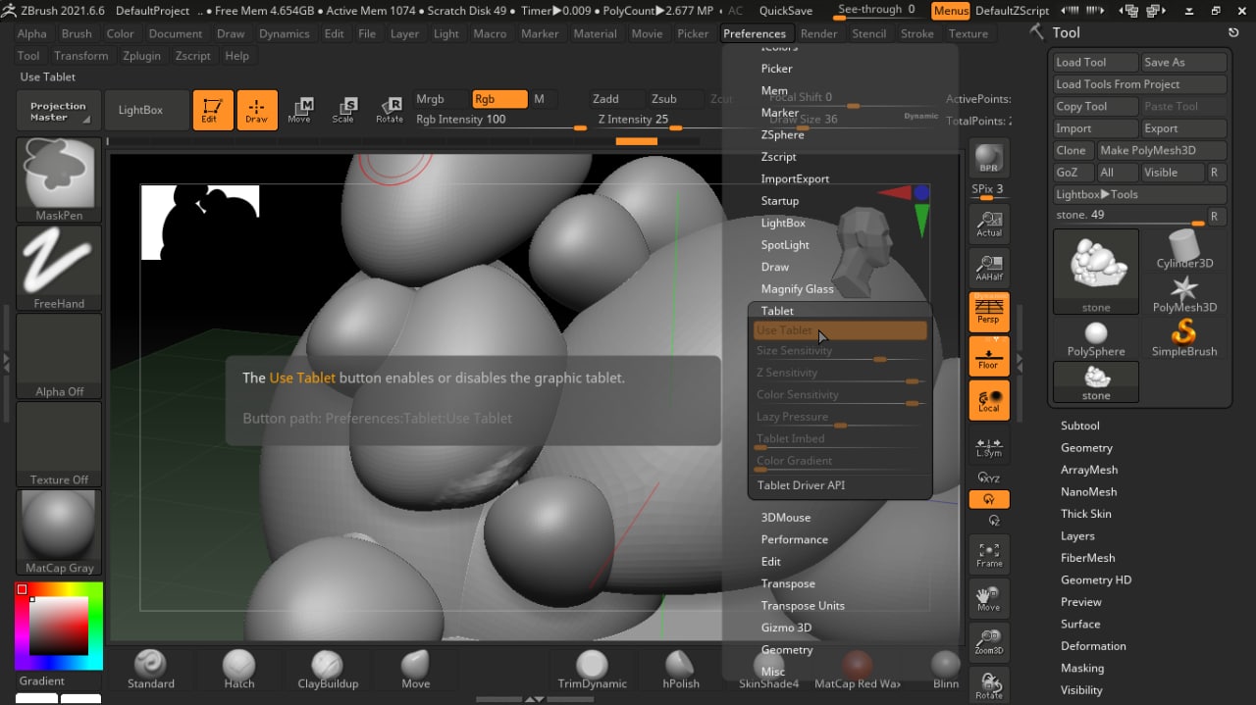Activate the Move transform icon
The height and width of the screenshot is (705, 1256).
[x=299, y=110]
